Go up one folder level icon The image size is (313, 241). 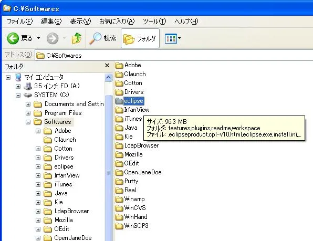(x=77, y=38)
